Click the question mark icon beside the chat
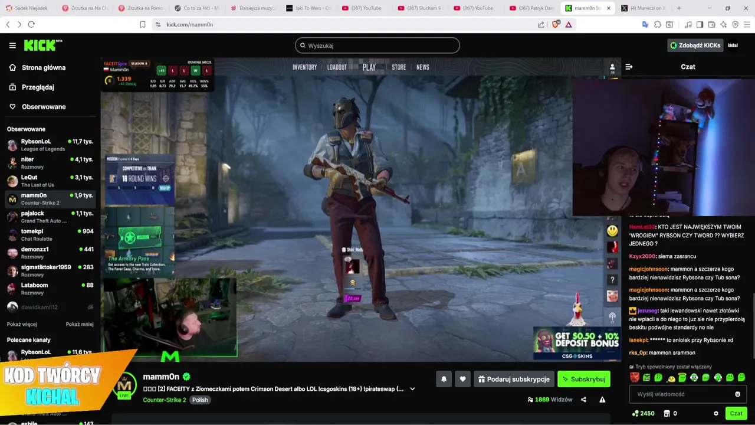 (613, 280)
